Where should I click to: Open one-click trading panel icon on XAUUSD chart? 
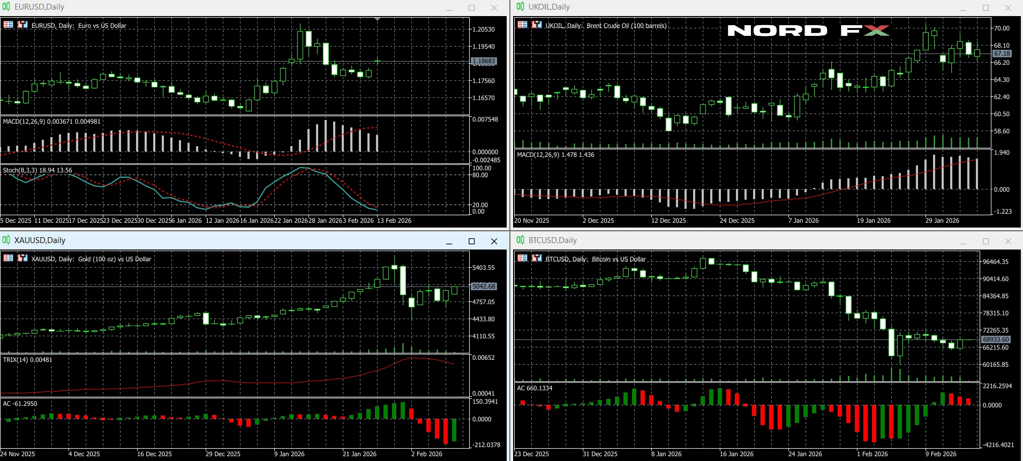(8, 258)
